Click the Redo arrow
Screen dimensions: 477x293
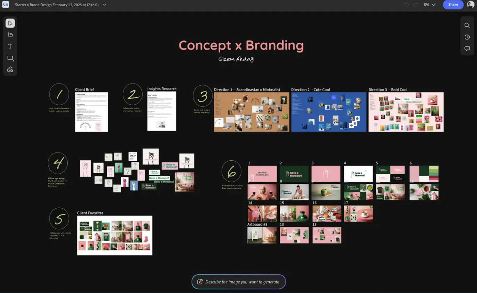click(416, 5)
